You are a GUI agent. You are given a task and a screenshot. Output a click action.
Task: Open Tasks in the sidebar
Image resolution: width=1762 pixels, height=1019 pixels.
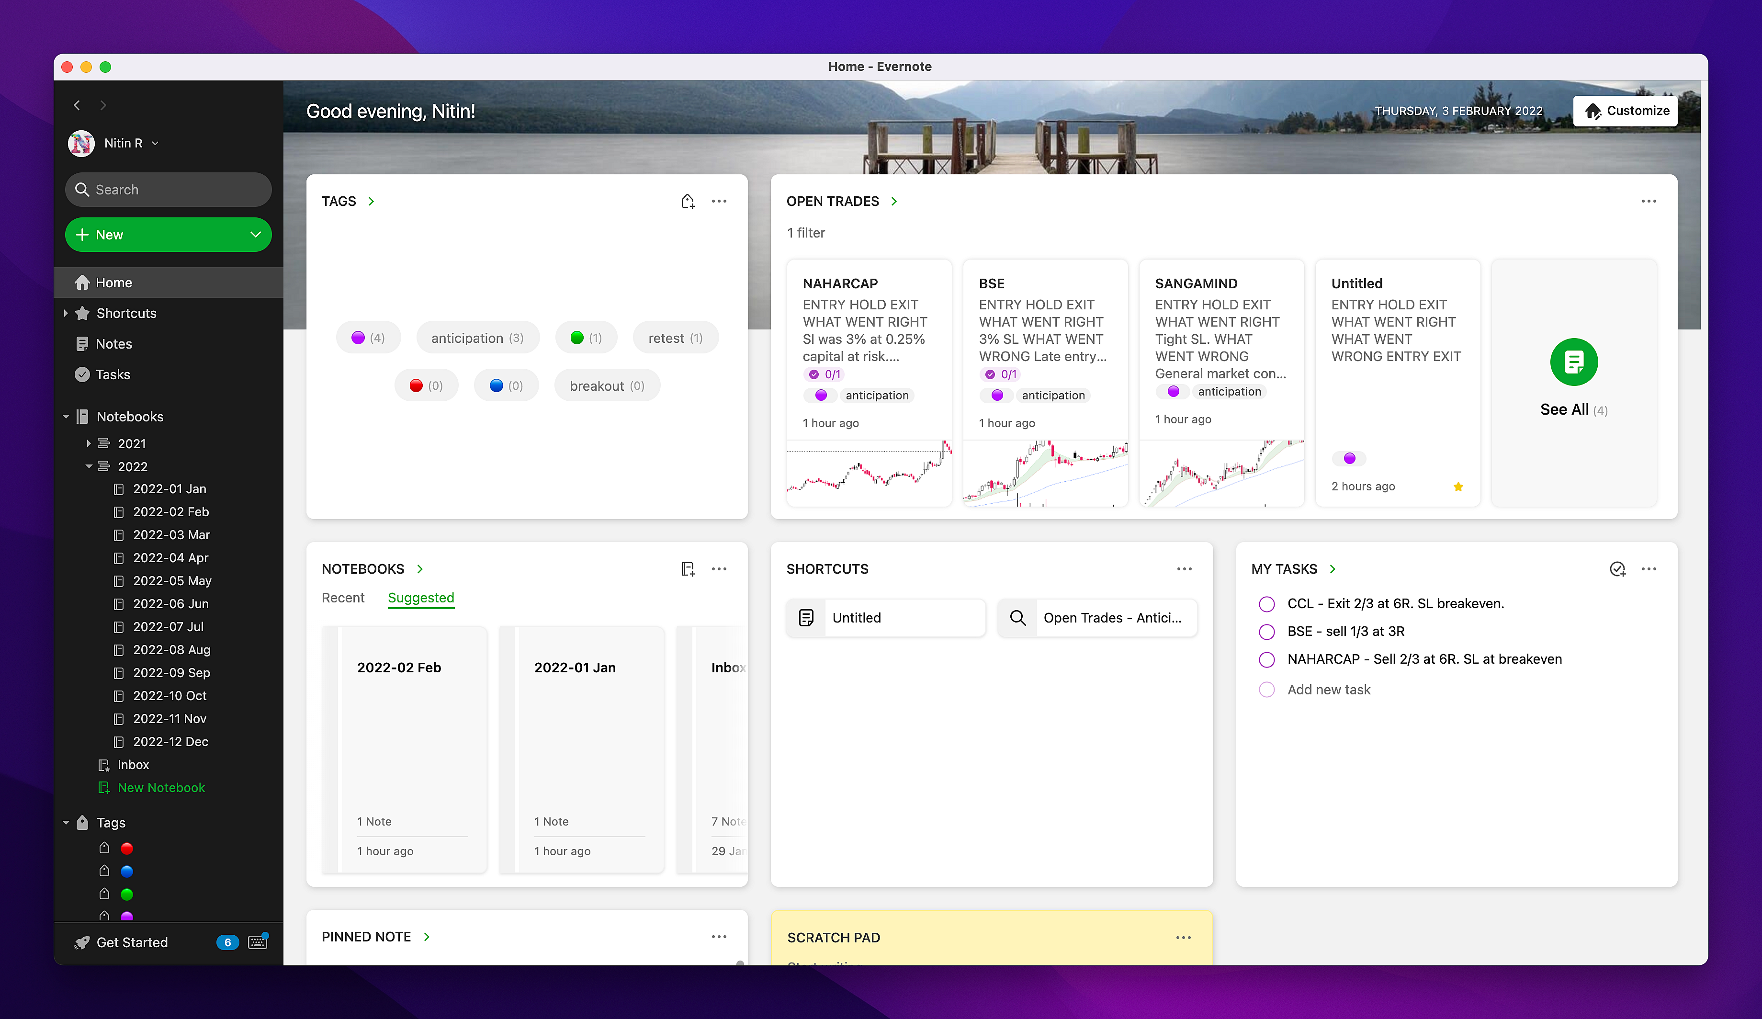pyautogui.click(x=169, y=375)
